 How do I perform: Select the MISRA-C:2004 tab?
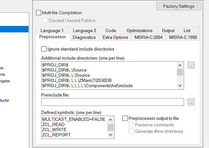point(148,37)
